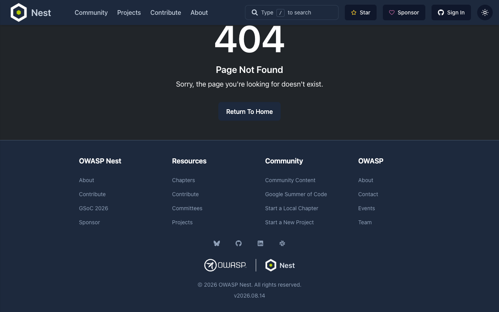Click the Nest logo in footer

click(x=280, y=265)
